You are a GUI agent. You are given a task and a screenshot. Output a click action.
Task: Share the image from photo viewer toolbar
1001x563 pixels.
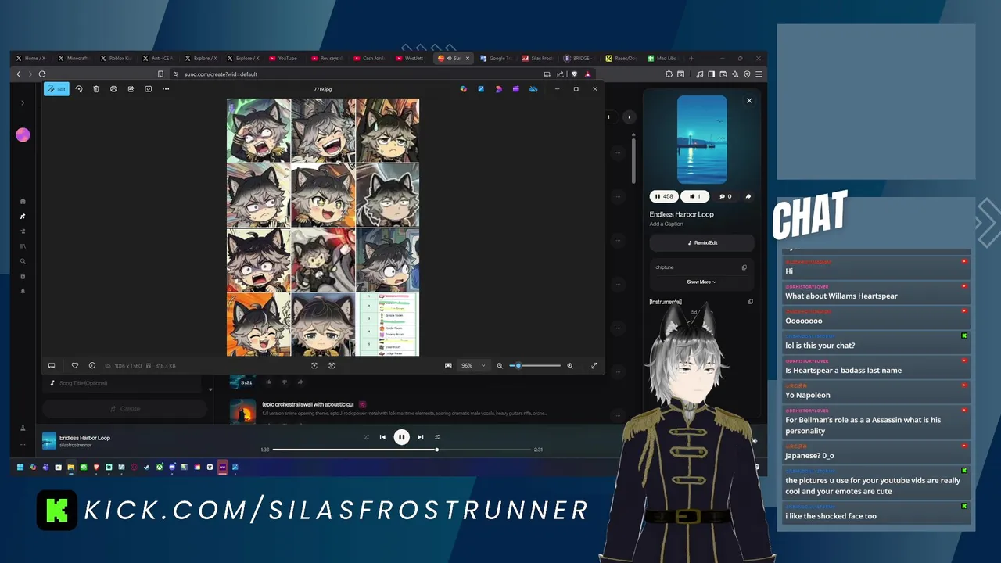tap(131, 89)
